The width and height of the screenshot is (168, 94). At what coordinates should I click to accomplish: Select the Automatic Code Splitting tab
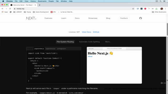coord(90,42)
